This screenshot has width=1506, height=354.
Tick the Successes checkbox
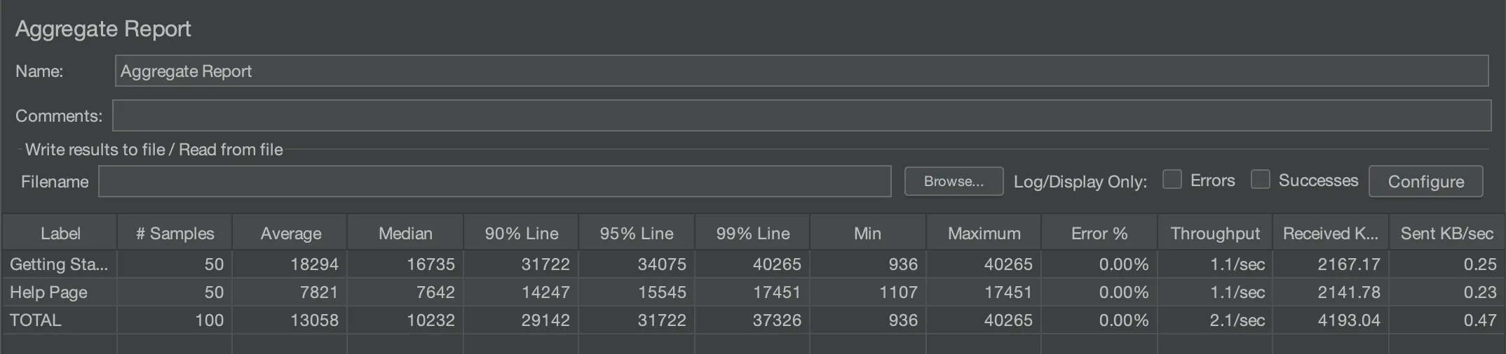click(1260, 180)
